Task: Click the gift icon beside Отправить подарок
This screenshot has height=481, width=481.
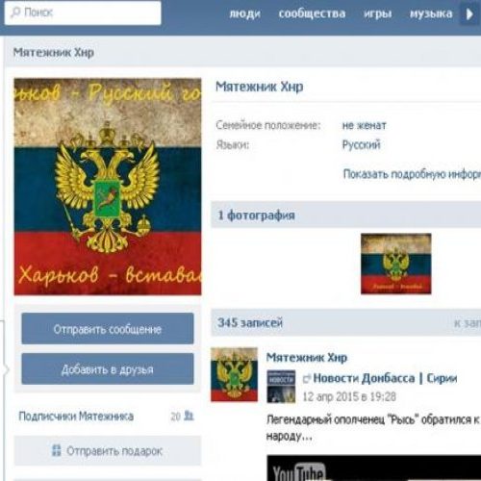Action: 57,450
